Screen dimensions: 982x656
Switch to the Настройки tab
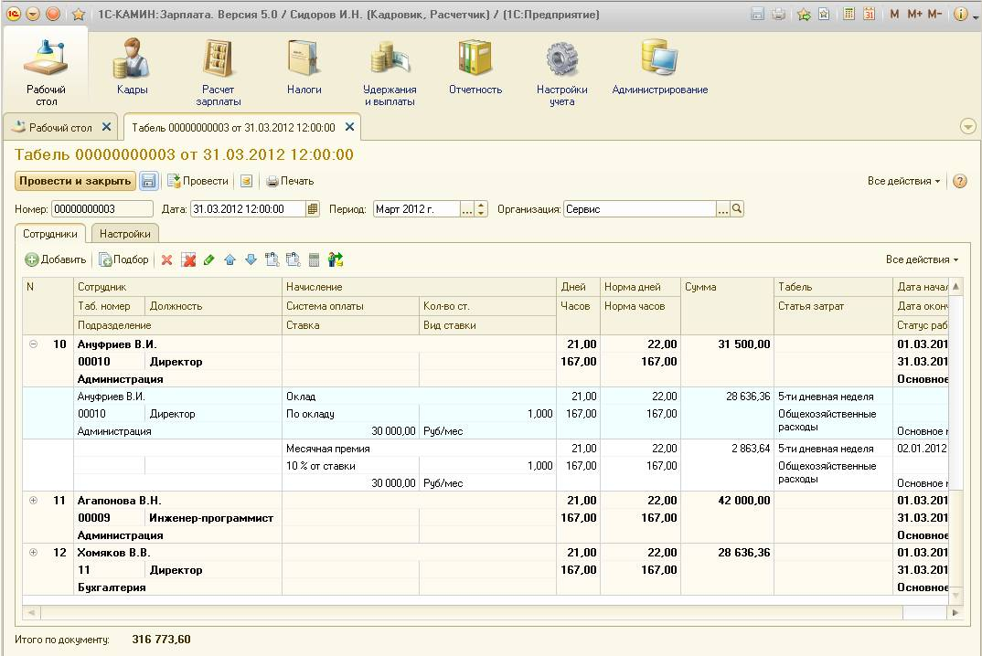click(125, 234)
